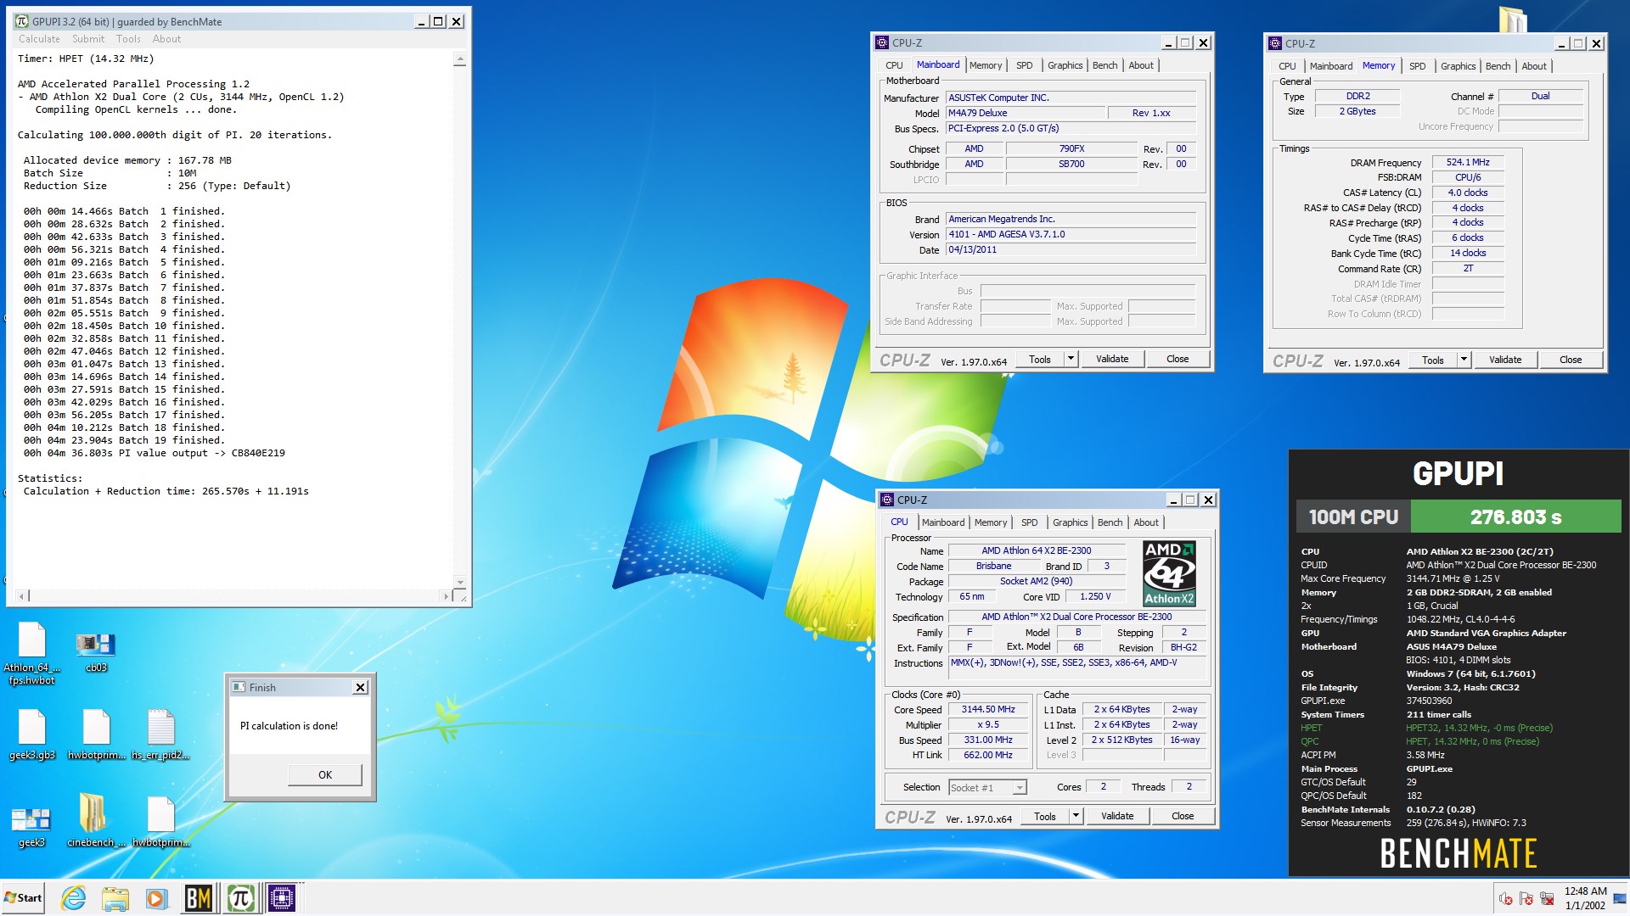The image size is (1630, 916).
Task: Switch to CPU-Z via purple chip taskbar icon
Action: [x=282, y=897]
